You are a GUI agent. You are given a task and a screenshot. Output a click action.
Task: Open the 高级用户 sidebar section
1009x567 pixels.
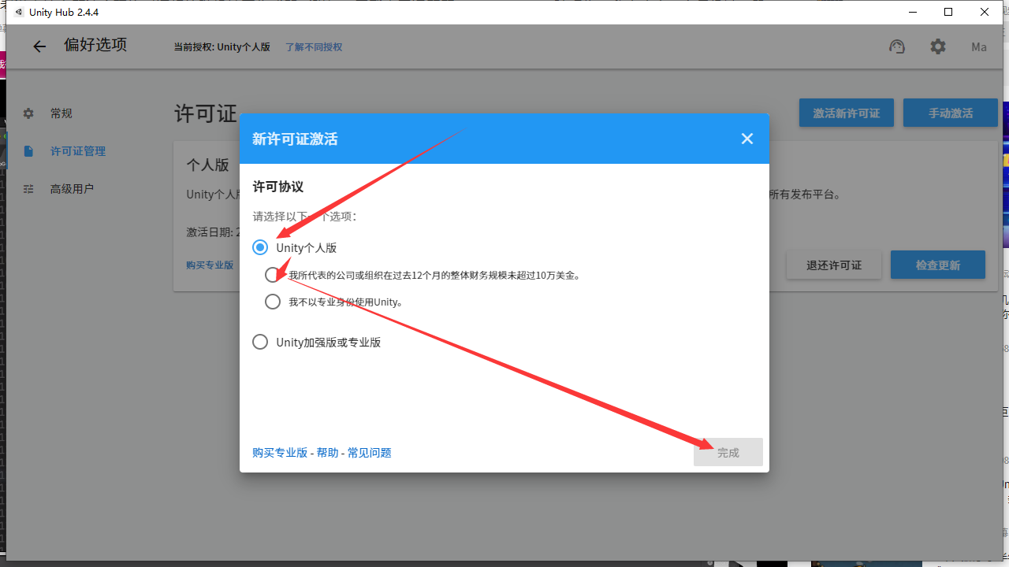coord(70,188)
